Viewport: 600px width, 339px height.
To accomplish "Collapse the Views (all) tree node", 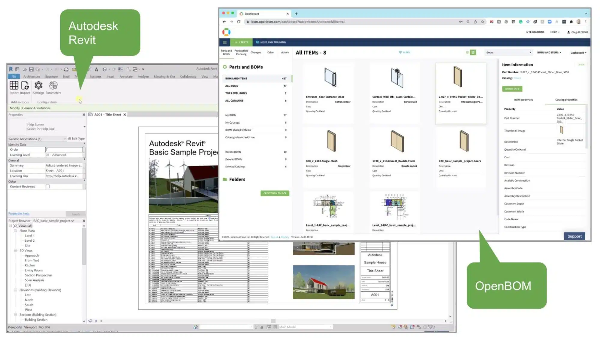I will coord(10,226).
